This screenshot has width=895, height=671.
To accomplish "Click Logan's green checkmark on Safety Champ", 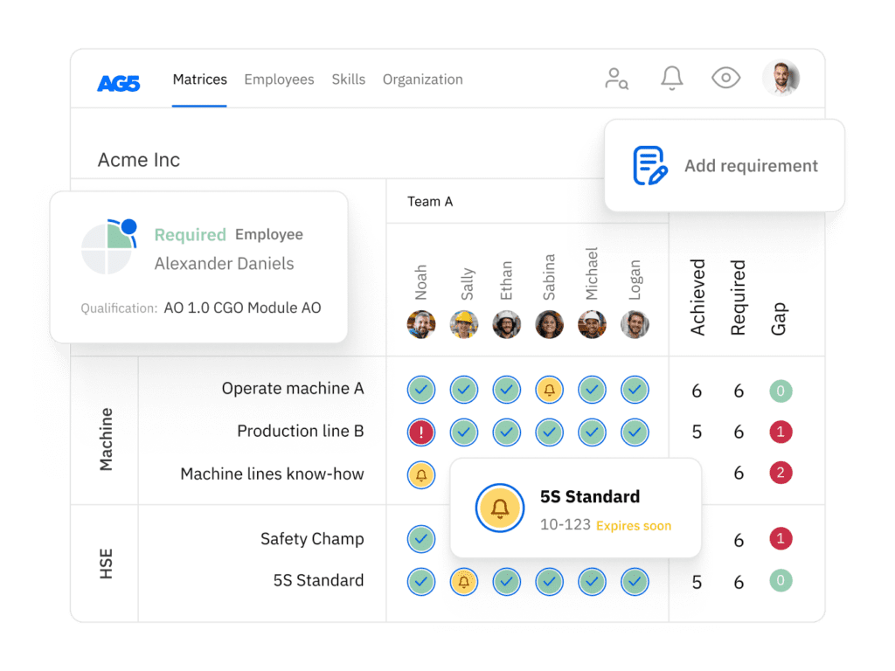I will pyautogui.click(x=635, y=539).
